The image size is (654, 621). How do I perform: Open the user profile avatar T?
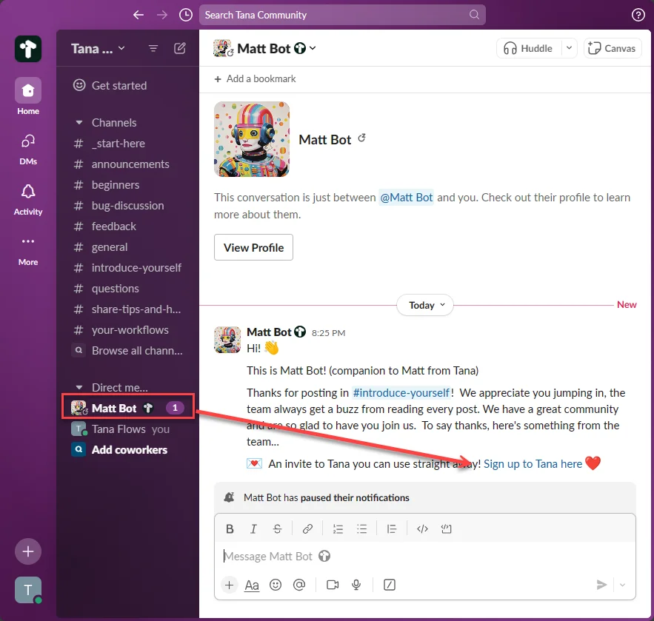[x=28, y=590]
